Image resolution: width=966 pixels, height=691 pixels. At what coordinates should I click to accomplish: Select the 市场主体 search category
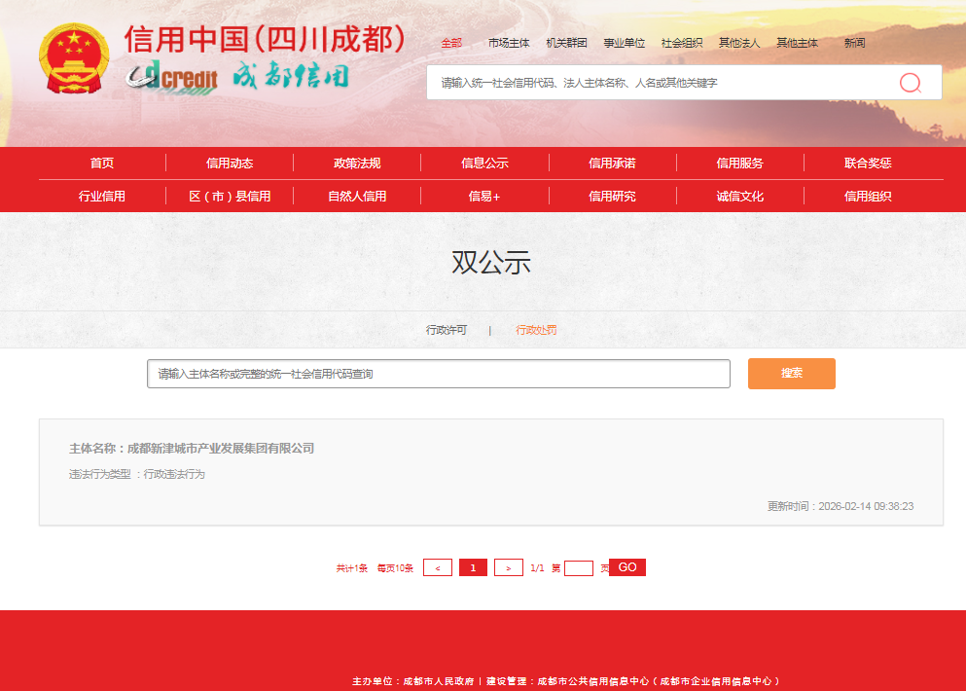(509, 43)
